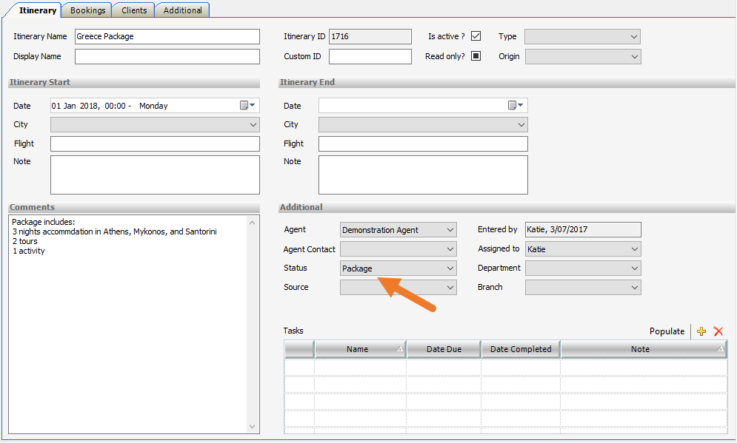Sort tasks by Note column header

coord(641,349)
